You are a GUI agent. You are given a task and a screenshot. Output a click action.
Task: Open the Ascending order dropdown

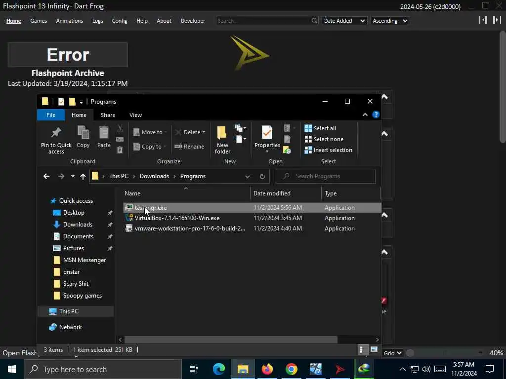point(390,21)
